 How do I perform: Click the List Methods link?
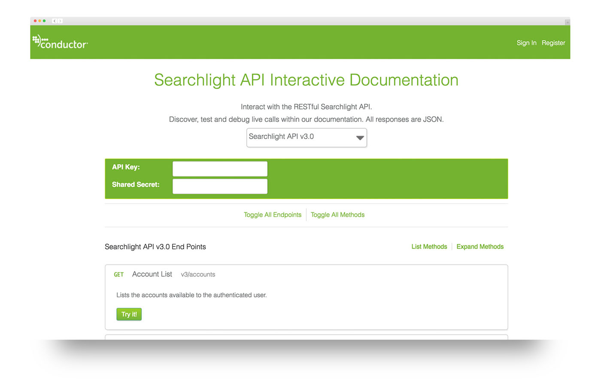point(429,246)
